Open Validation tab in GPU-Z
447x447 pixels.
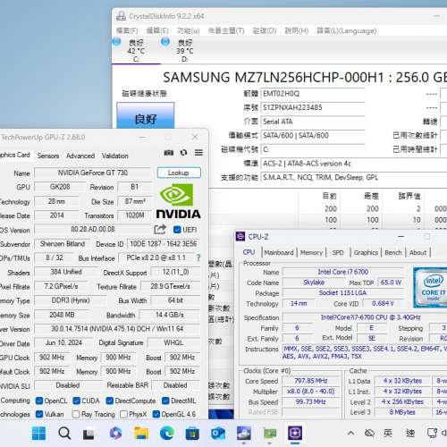click(115, 156)
